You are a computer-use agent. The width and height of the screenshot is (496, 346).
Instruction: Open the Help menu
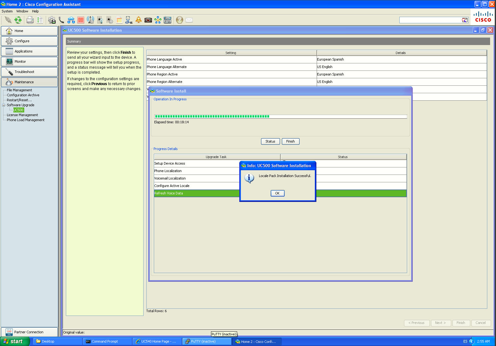(35, 11)
